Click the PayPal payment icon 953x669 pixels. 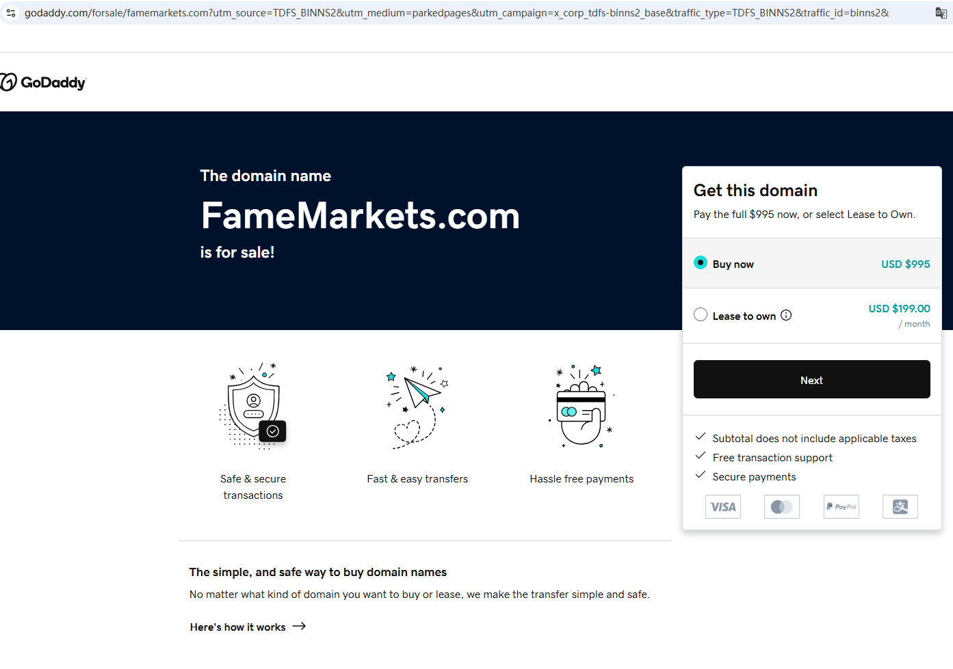point(841,507)
